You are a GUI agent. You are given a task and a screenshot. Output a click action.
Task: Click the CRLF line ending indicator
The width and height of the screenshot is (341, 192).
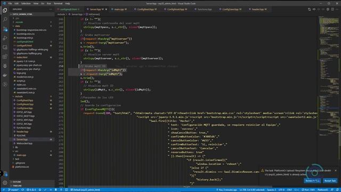289,190
